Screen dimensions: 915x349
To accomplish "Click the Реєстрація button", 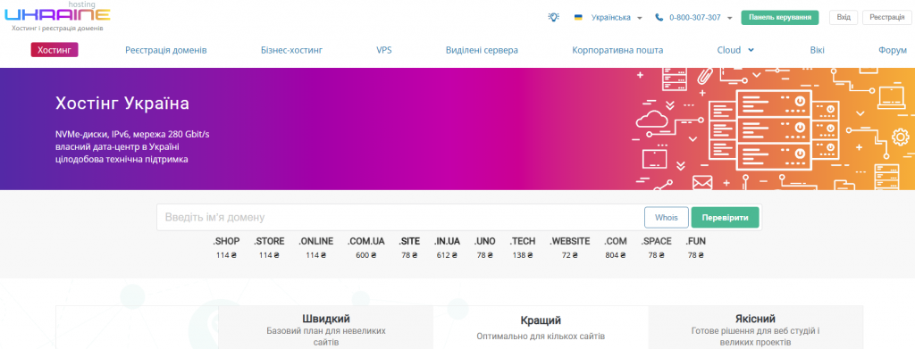I will [887, 18].
